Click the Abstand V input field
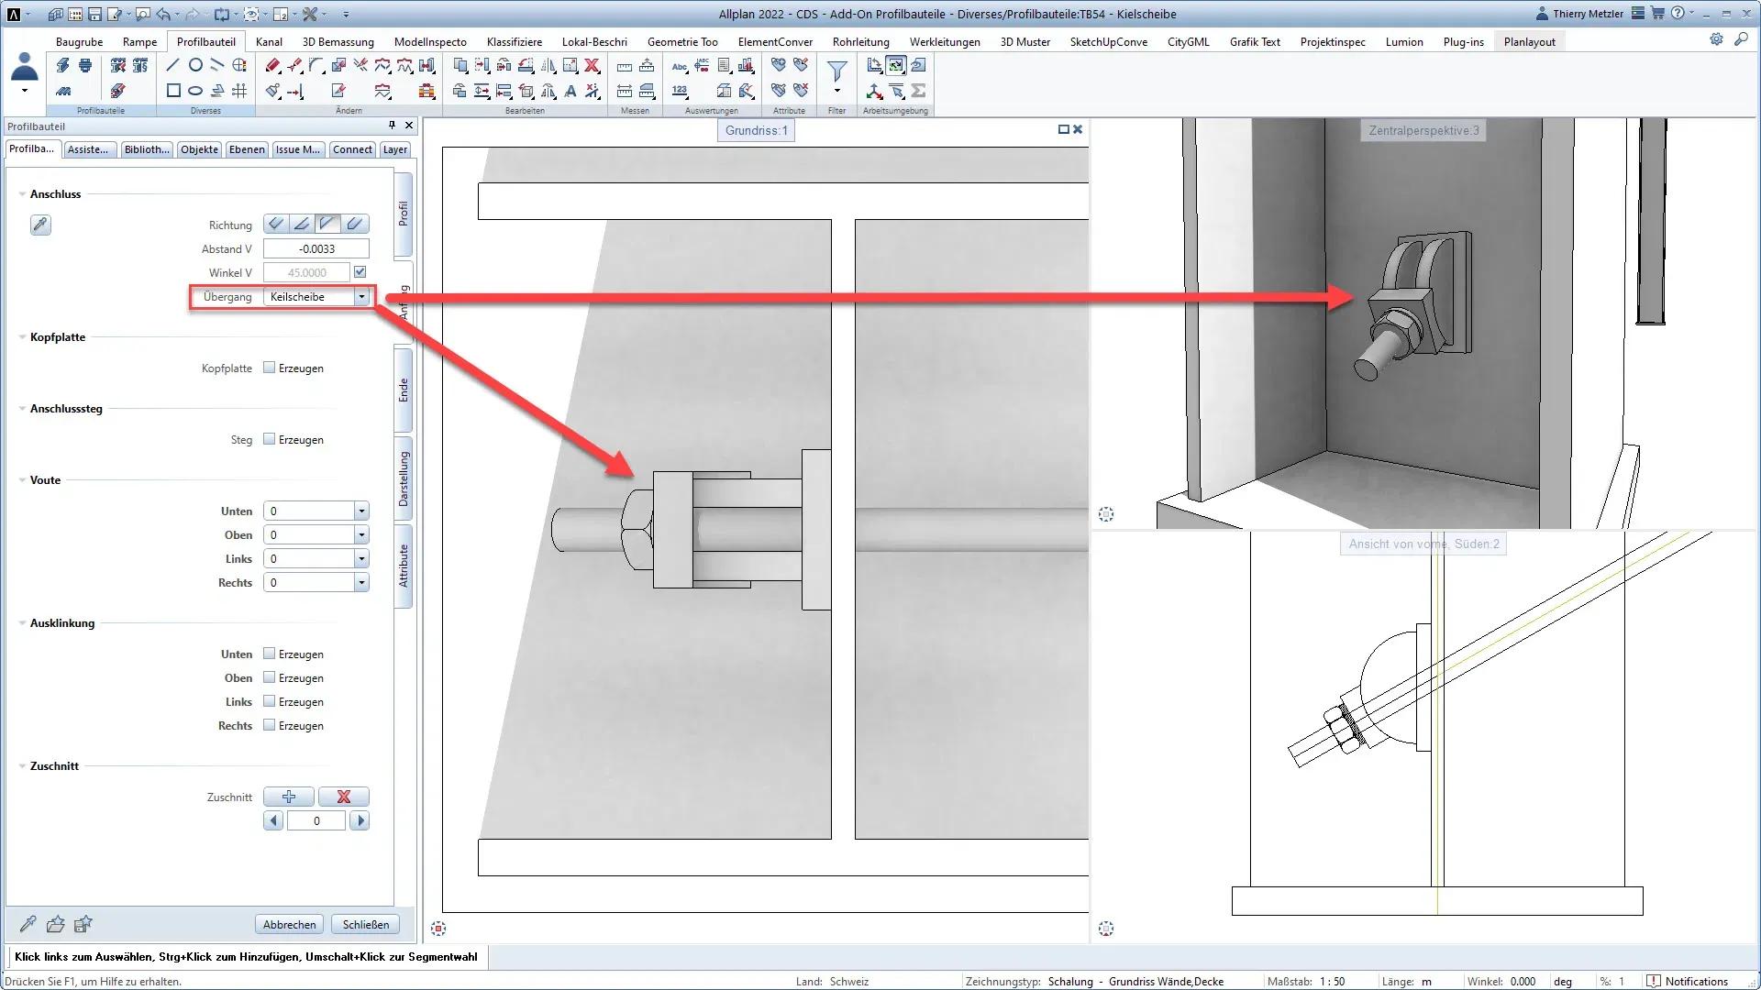Viewport: 1761px width, 990px height. (x=316, y=248)
